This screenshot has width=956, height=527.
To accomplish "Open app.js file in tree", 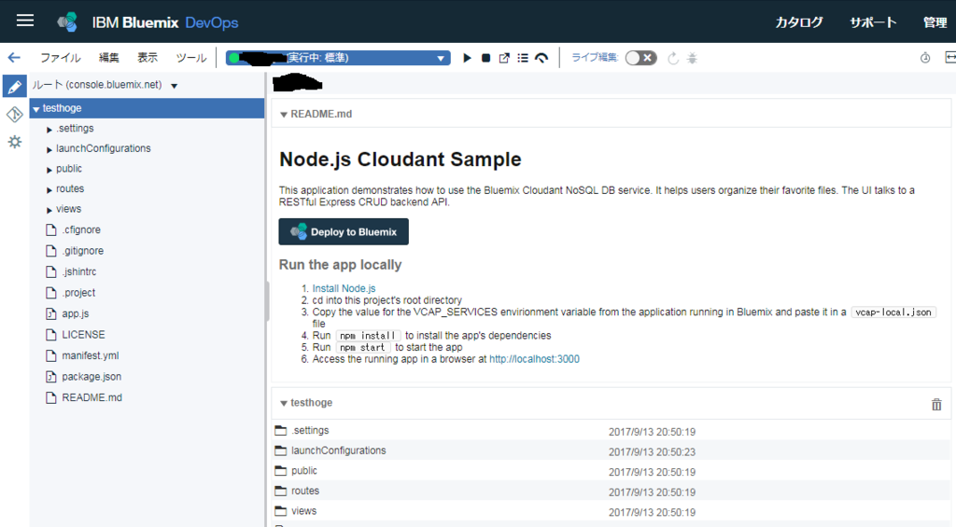I will pyautogui.click(x=75, y=313).
